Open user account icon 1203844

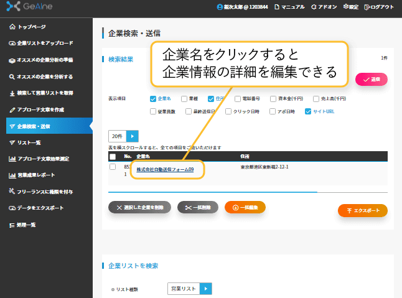(x=220, y=7)
